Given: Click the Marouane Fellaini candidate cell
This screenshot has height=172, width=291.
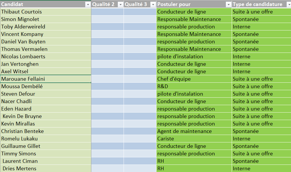Looking at the screenshot, I should 46,79.
